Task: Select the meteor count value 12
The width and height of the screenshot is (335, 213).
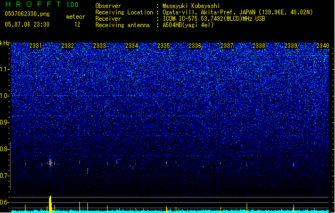Action: pos(77,24)
